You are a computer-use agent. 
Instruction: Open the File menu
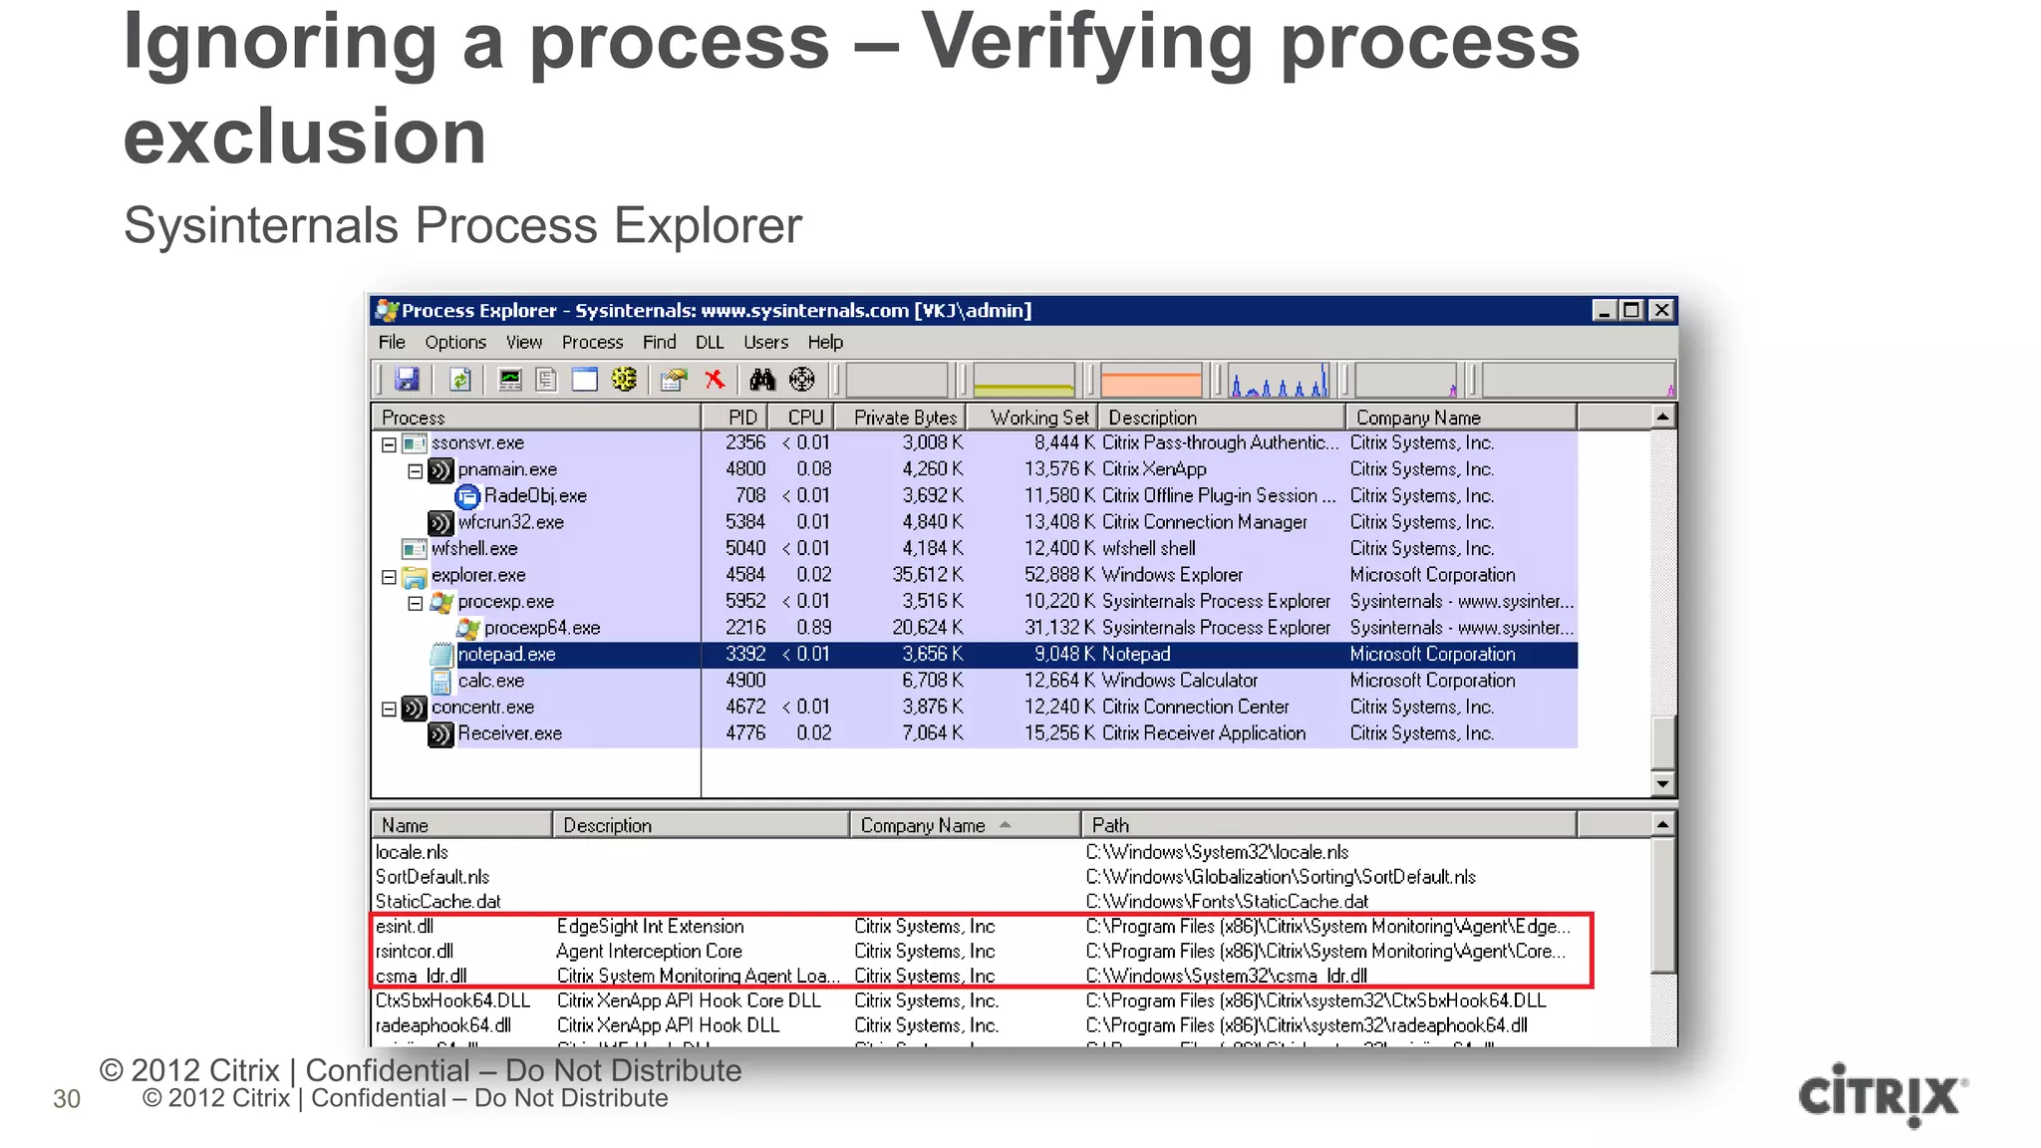(392, 342)
